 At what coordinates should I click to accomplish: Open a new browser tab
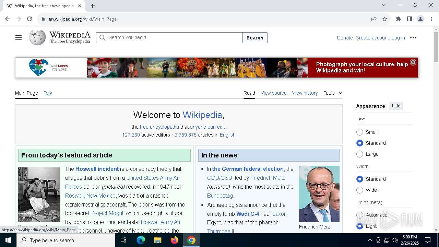click(93, 6)
